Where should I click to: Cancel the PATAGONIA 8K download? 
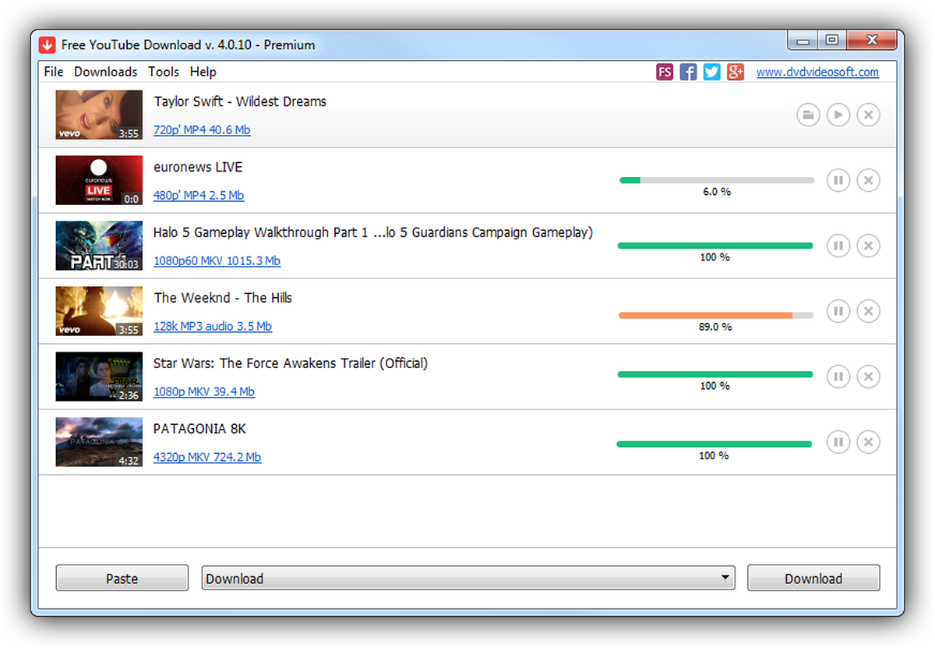coord(868,442)
